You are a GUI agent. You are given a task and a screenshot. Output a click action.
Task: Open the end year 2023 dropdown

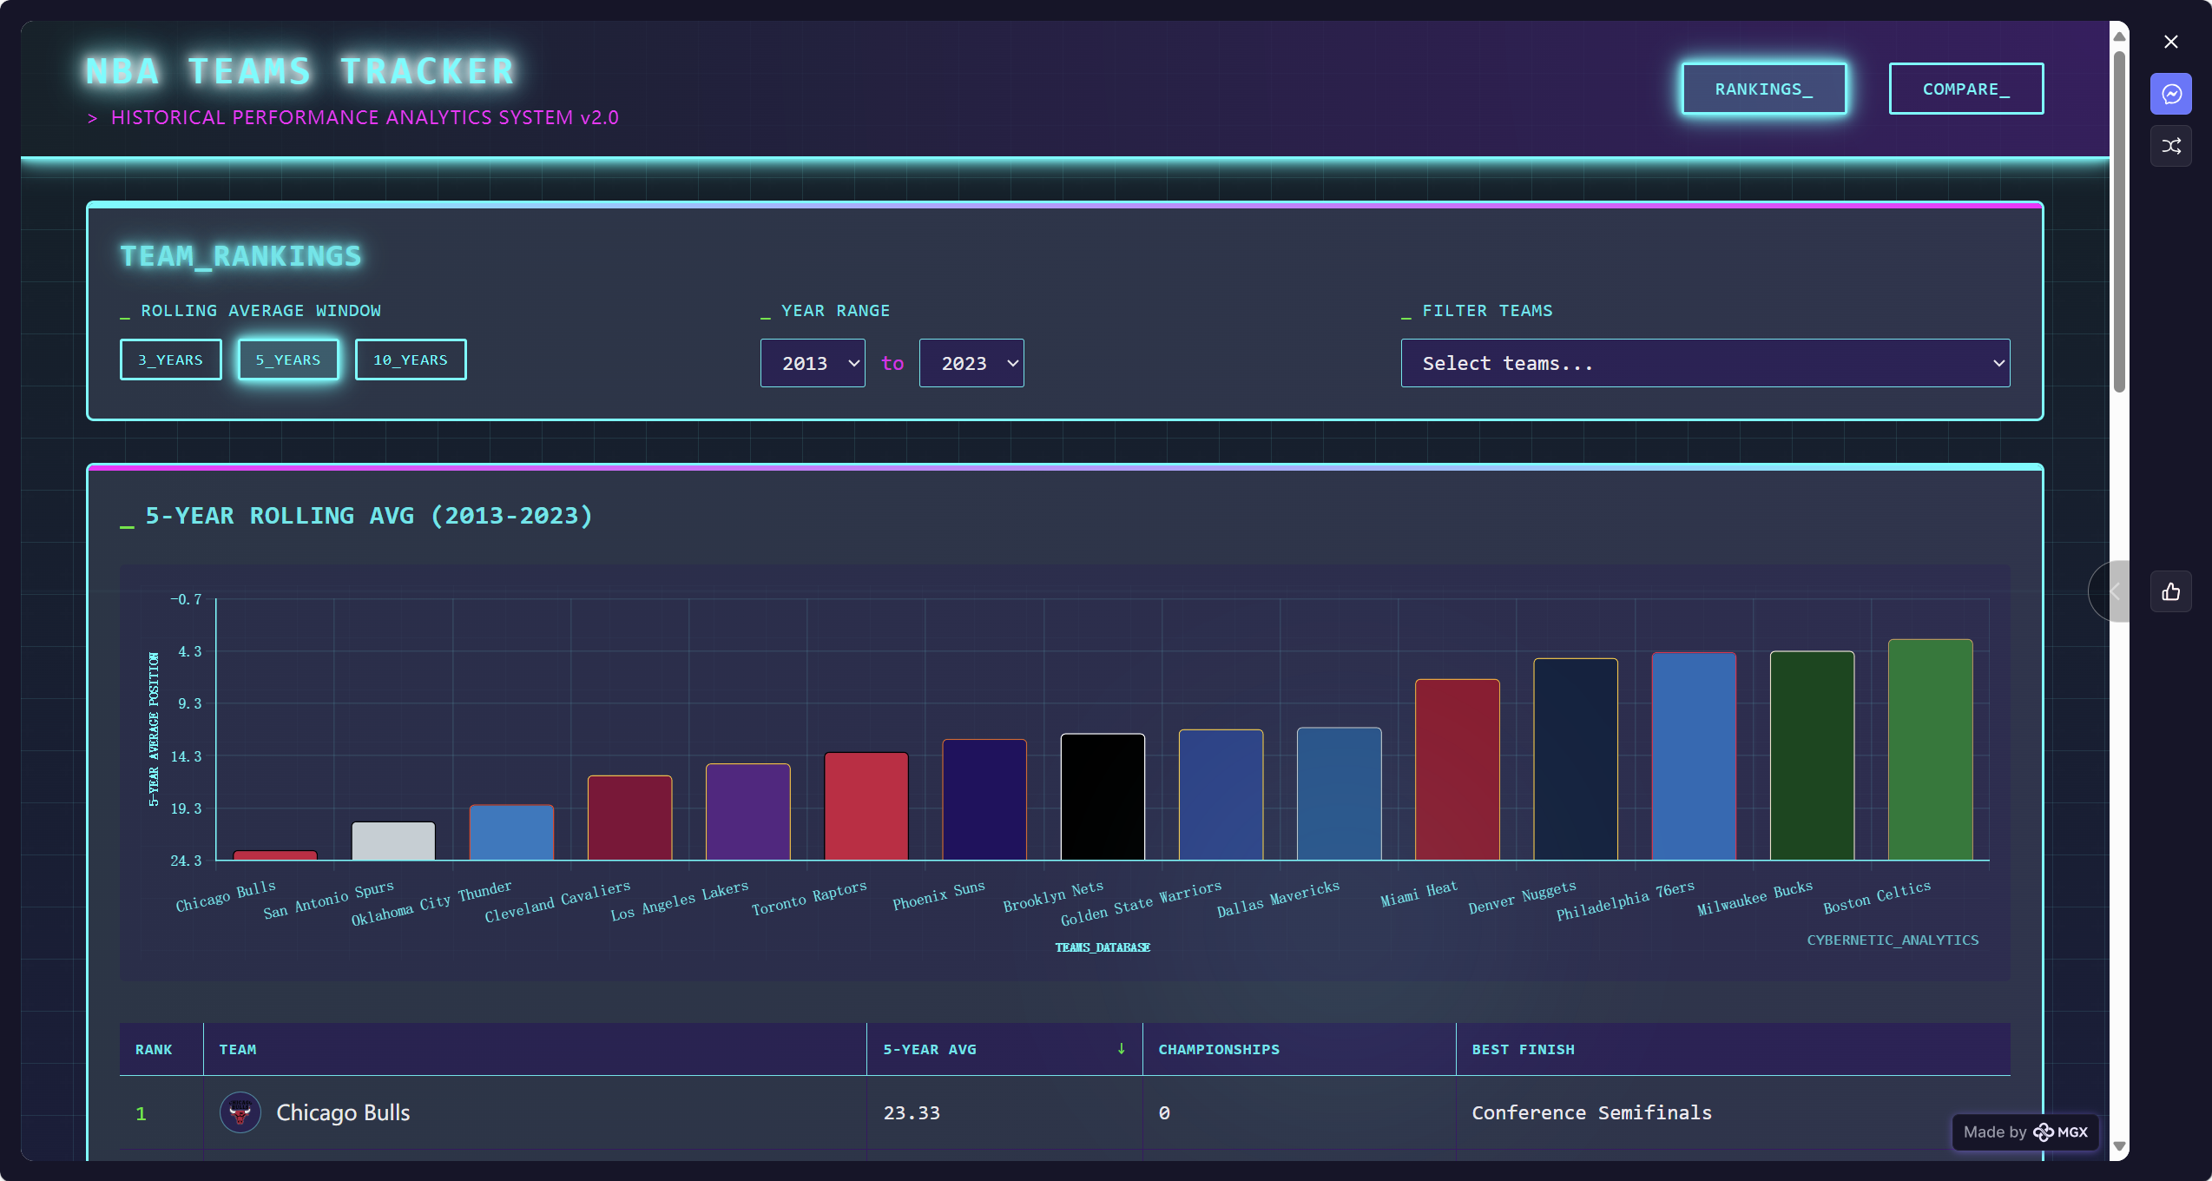(971, 363)
